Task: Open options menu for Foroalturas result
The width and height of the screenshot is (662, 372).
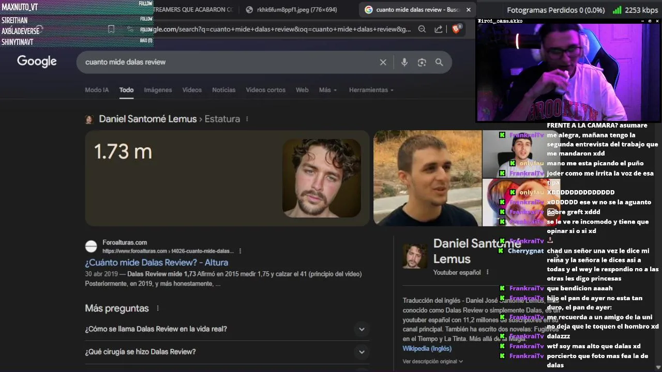Action: (x=240, y=251)
